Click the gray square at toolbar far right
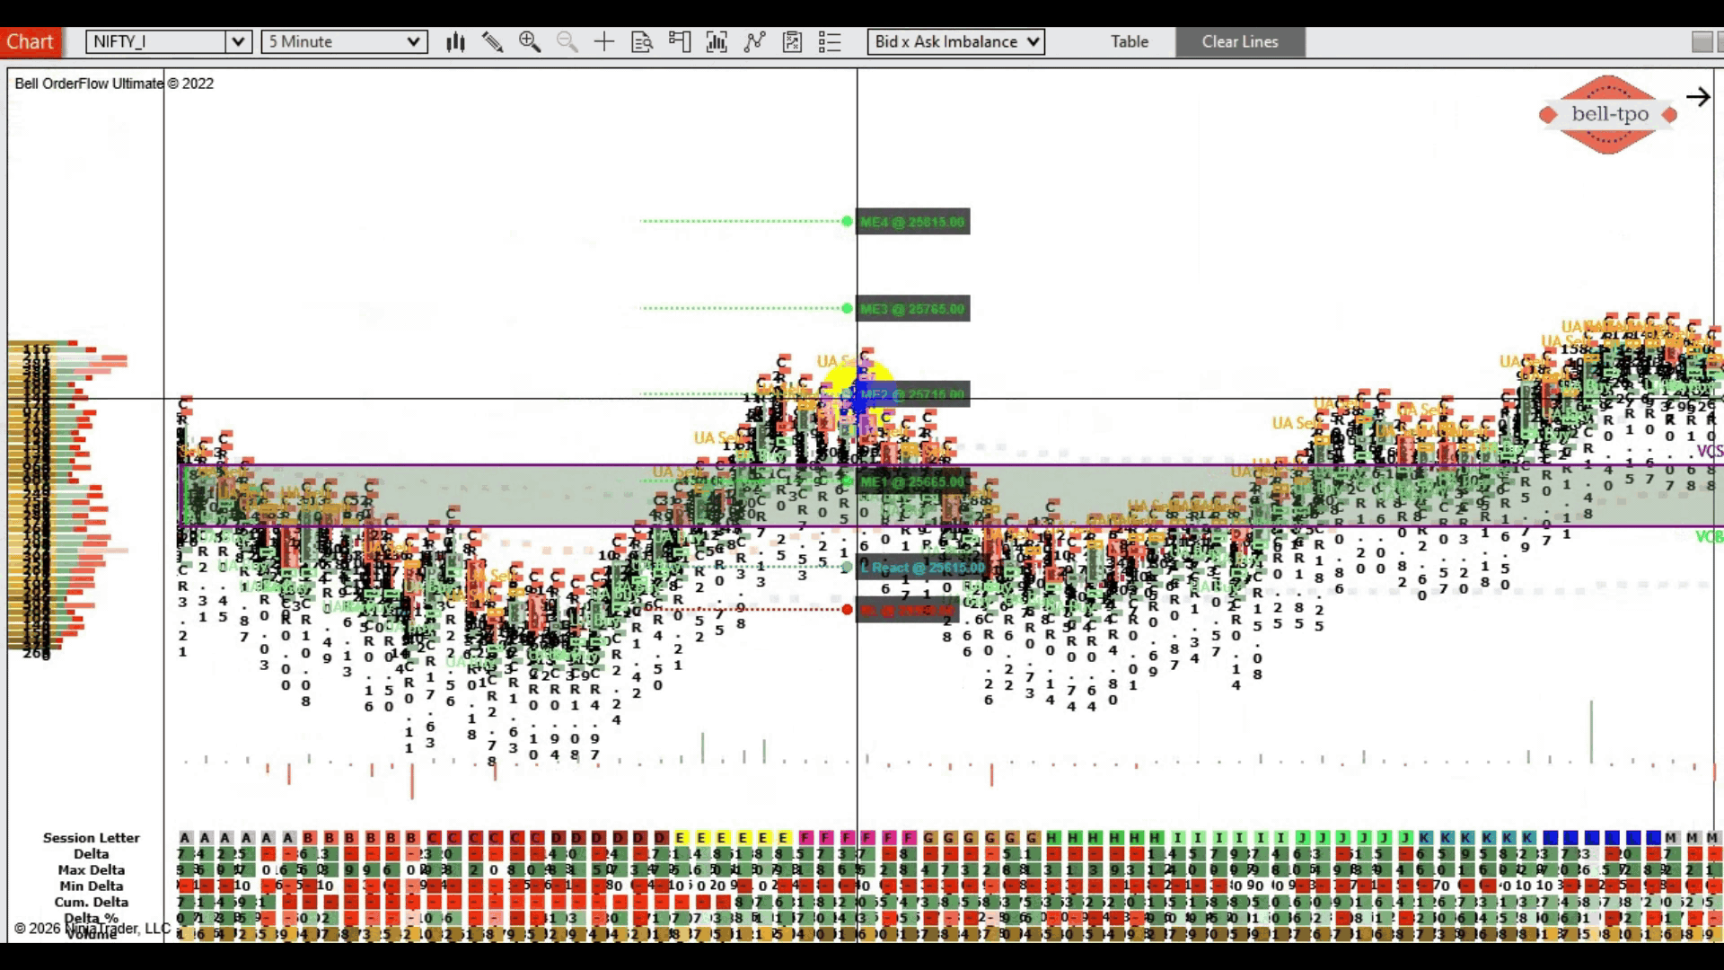 click(1701, 42)
